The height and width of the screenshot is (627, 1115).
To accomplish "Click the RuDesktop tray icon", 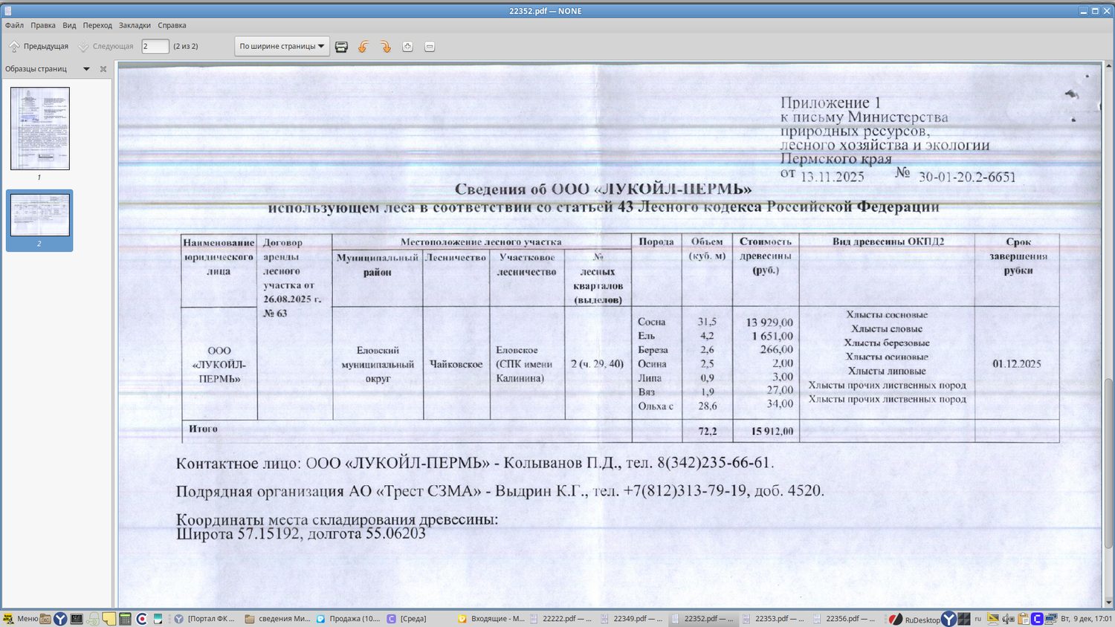I will pos(915,620).
